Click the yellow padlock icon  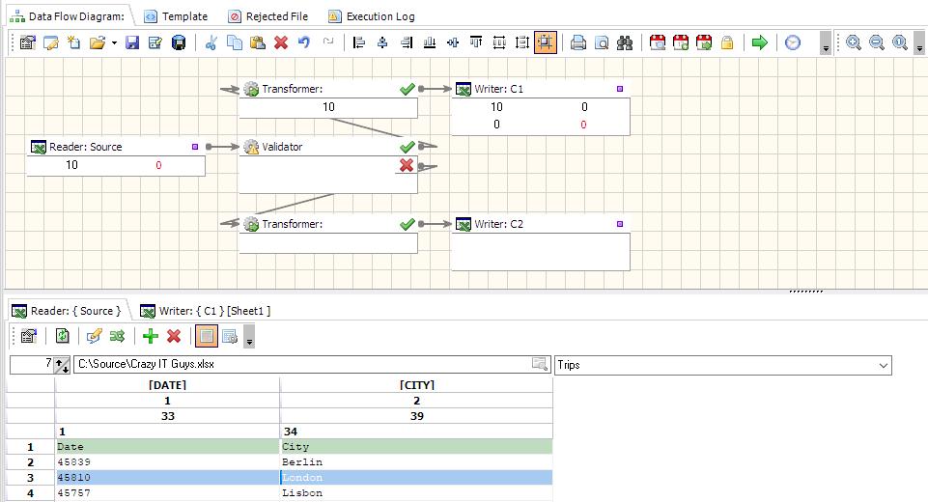click(727, 42)
